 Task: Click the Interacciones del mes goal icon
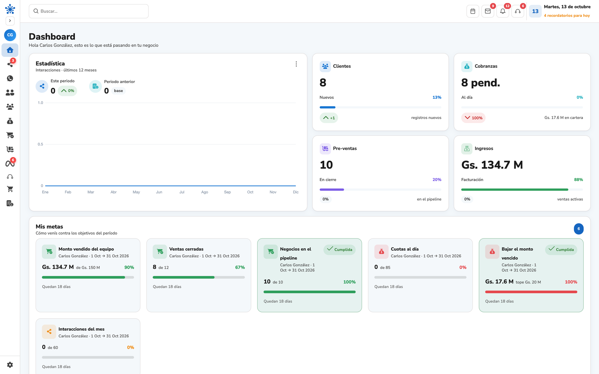[49, 332]
